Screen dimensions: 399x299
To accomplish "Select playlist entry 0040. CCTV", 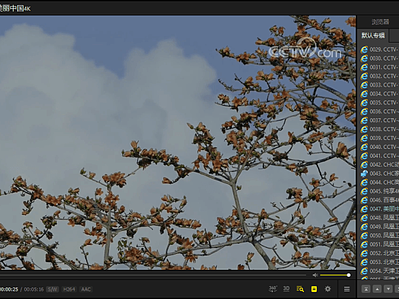I will click(x=379, y=147).
